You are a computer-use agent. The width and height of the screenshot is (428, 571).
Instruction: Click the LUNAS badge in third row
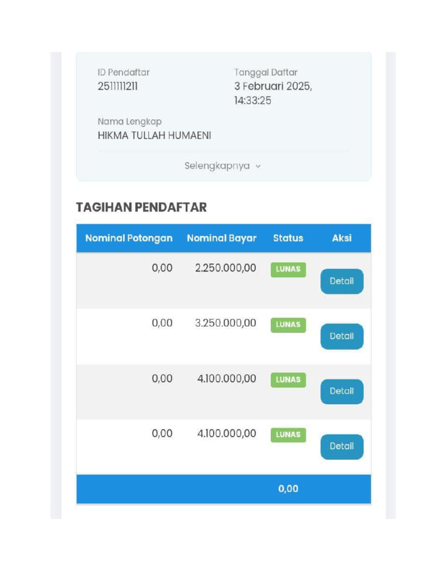288,380
